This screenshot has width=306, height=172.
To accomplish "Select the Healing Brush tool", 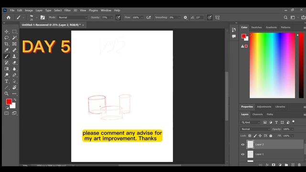I will 14,50.
